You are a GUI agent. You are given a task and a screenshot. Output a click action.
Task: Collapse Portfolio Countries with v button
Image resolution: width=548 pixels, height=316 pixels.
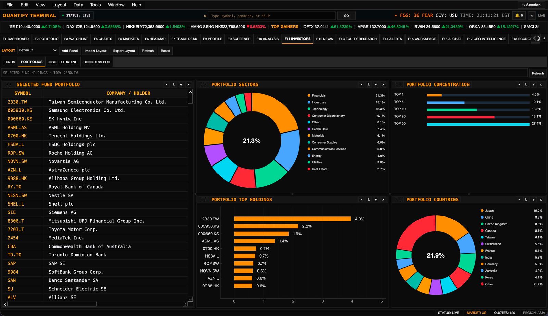click(534, 199)
